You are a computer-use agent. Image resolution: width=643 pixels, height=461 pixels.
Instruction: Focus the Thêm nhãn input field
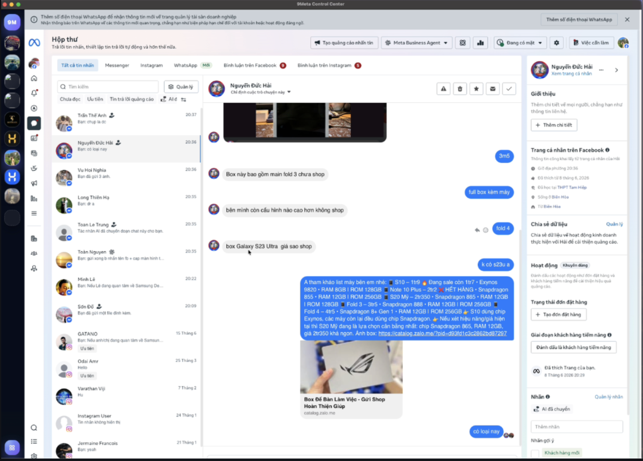[577, 427]
